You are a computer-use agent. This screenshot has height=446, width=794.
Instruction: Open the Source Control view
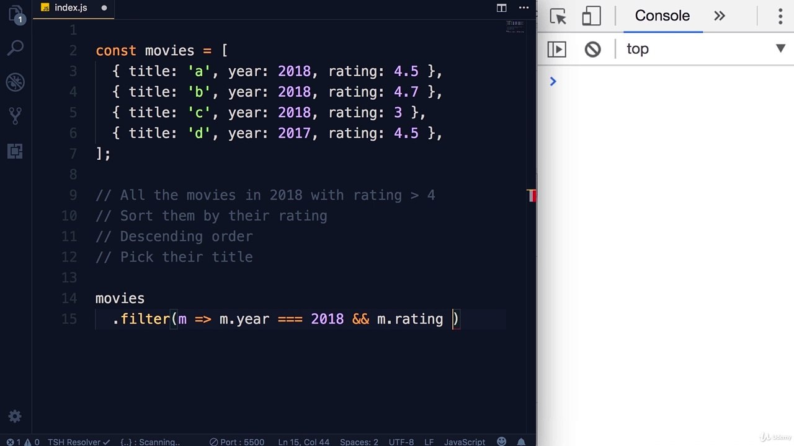[x=16, y=116]
